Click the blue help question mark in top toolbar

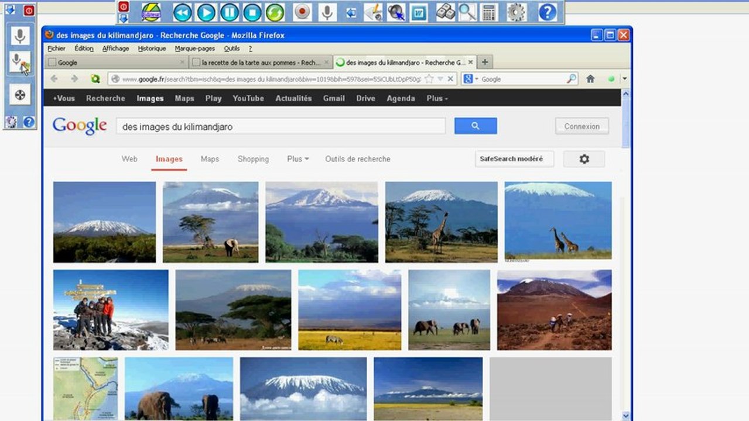click(547, 12)
